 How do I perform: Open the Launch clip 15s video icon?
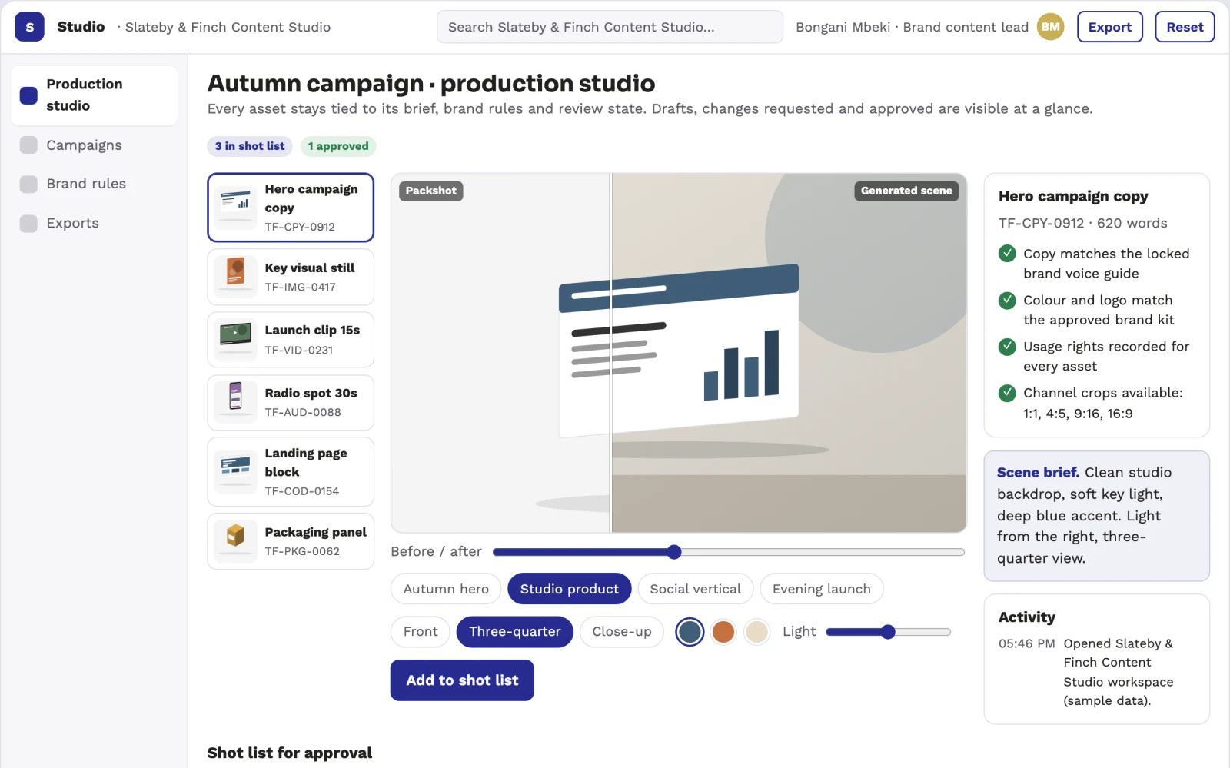[x=235, y=340]
